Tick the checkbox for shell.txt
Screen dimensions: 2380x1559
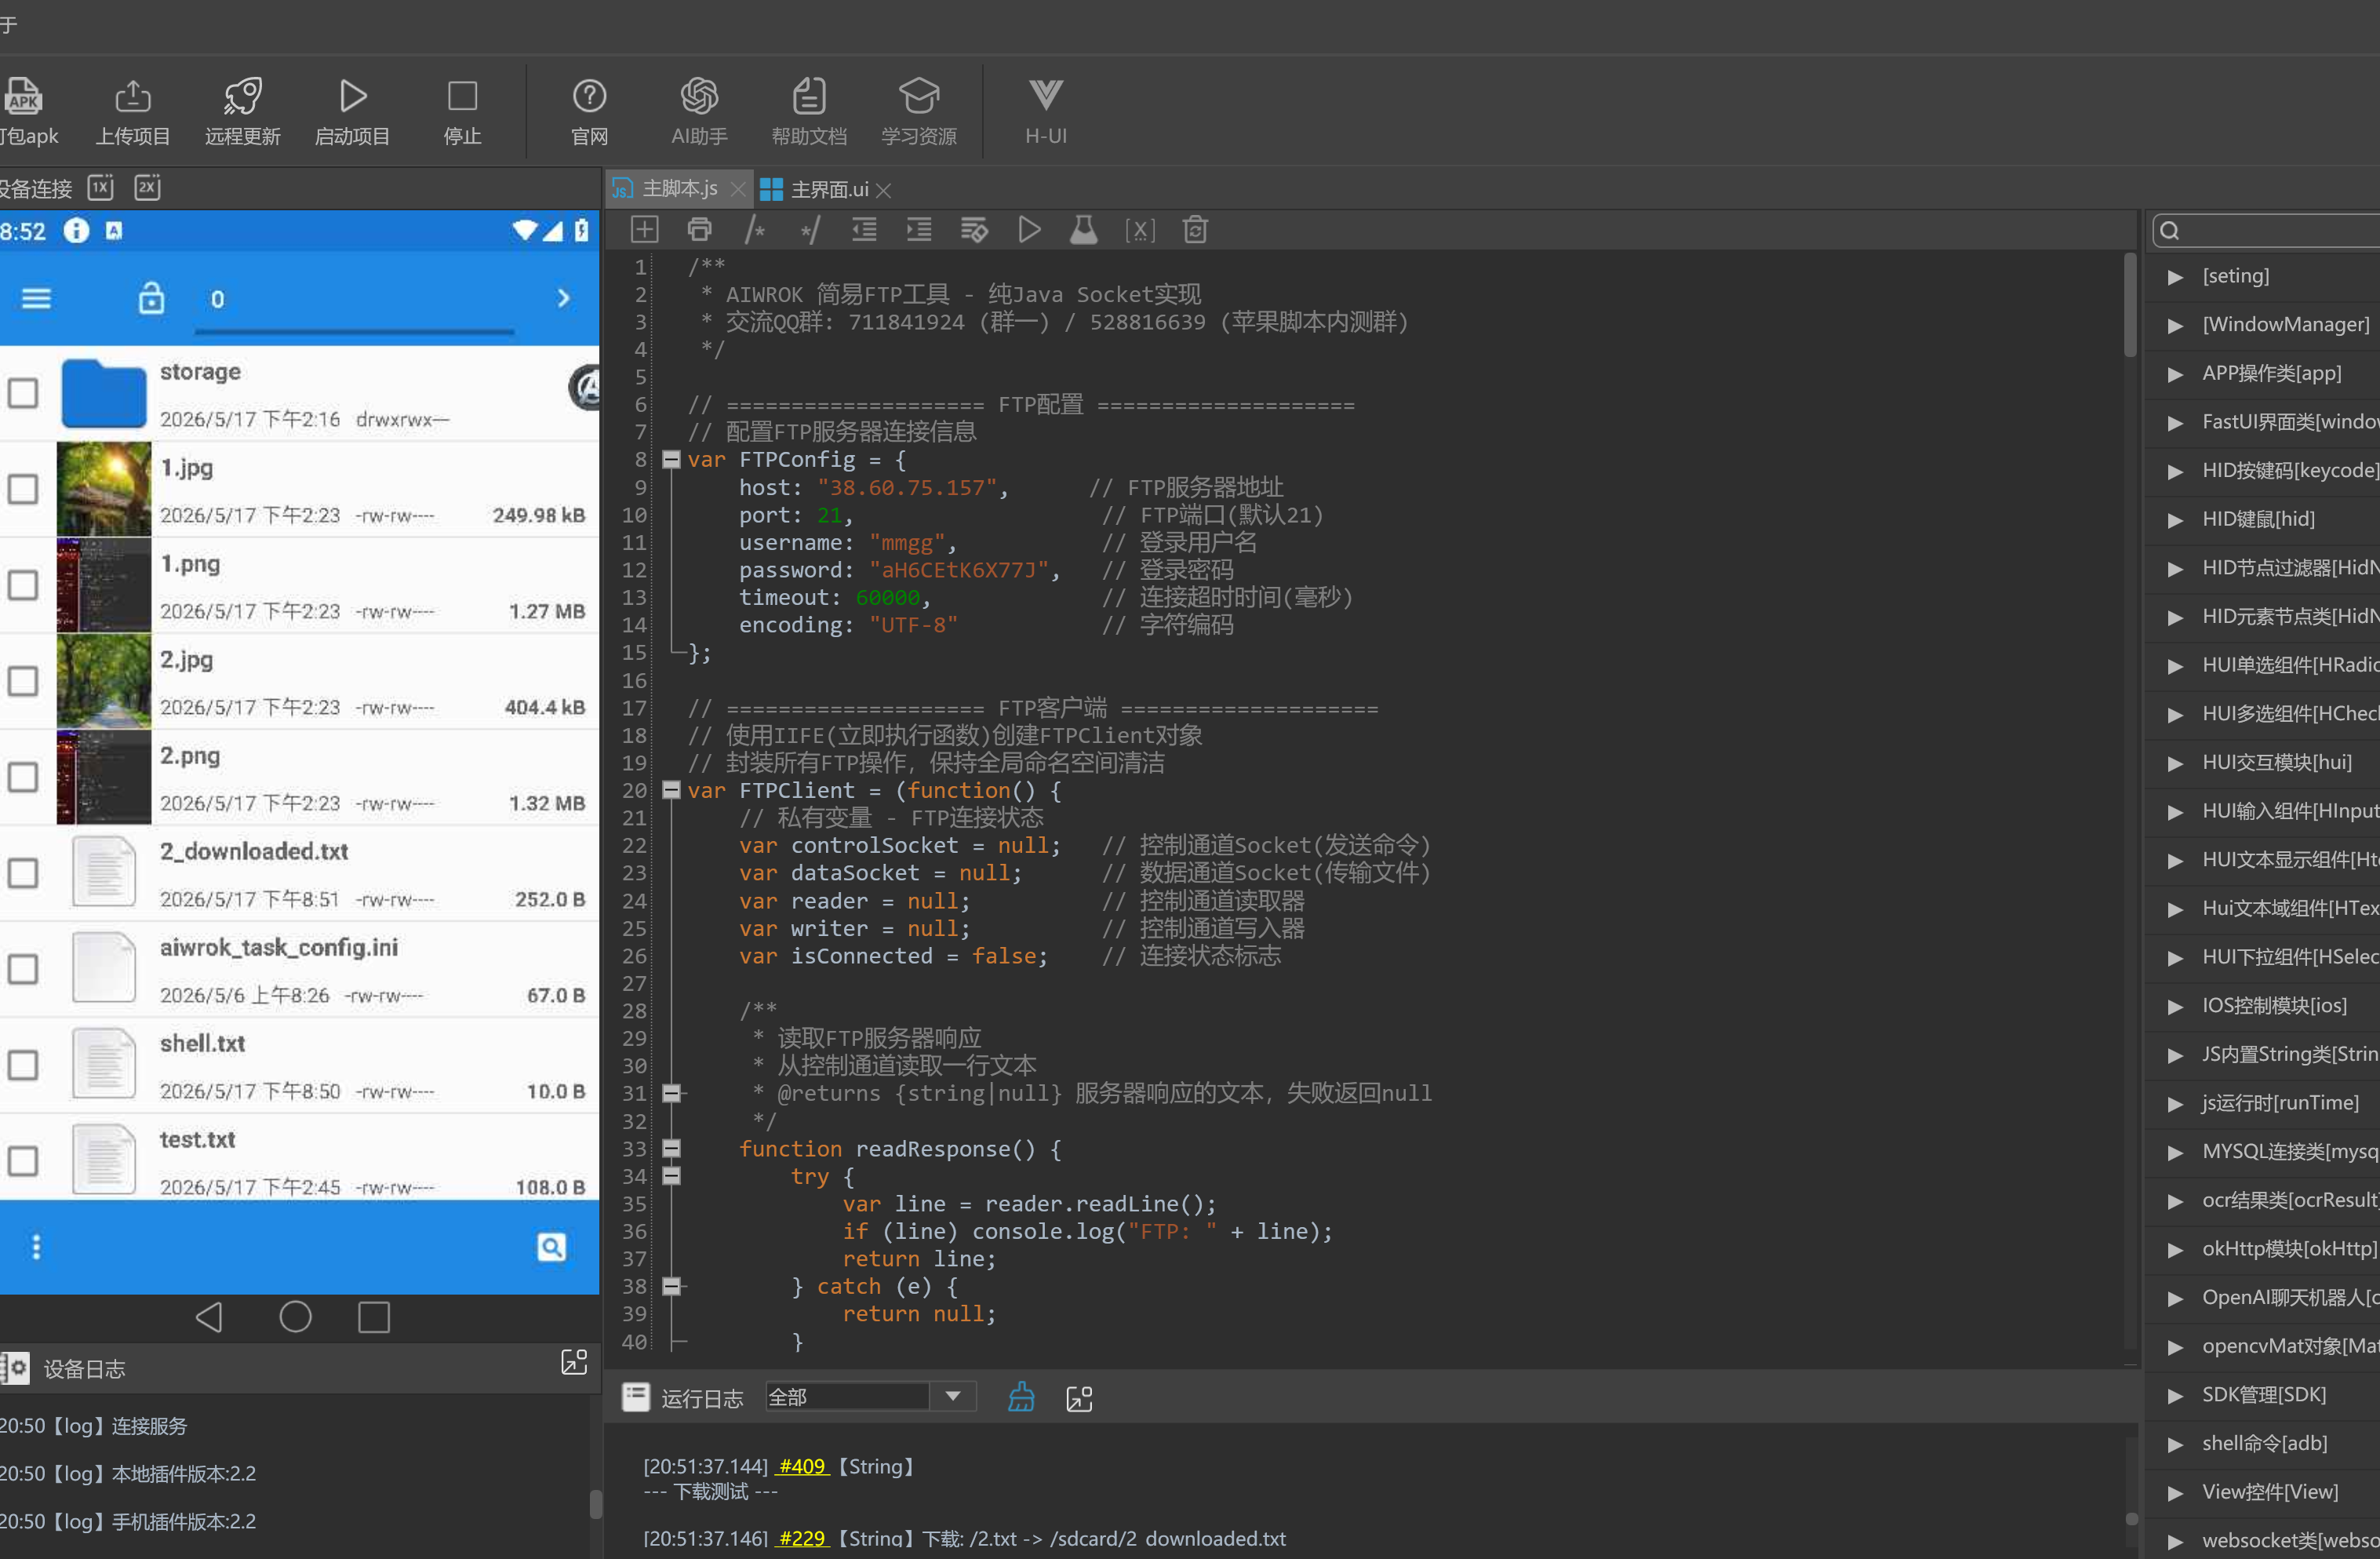point(23,1065)
